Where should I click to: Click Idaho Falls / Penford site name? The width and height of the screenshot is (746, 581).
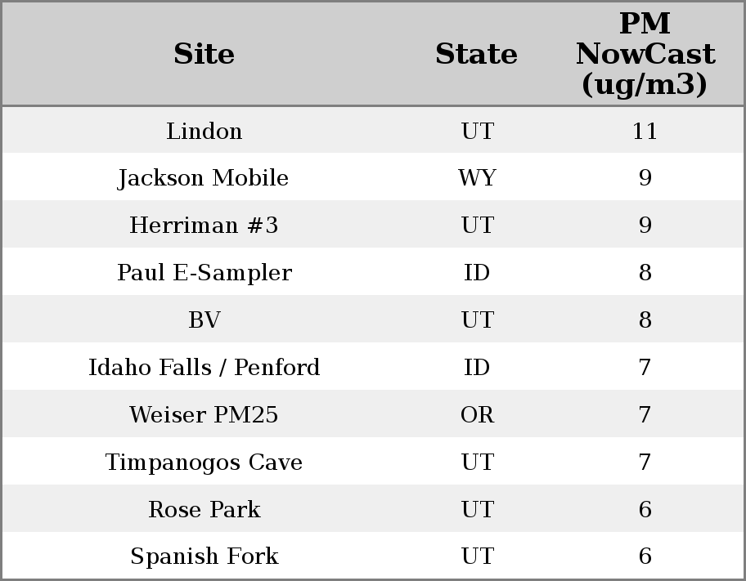tap(204, 368)
